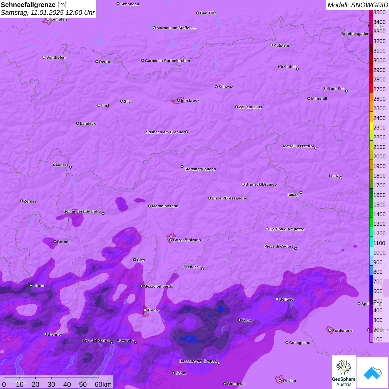Select the Murnau am Staffelsee label

click(x=176, y=28)
